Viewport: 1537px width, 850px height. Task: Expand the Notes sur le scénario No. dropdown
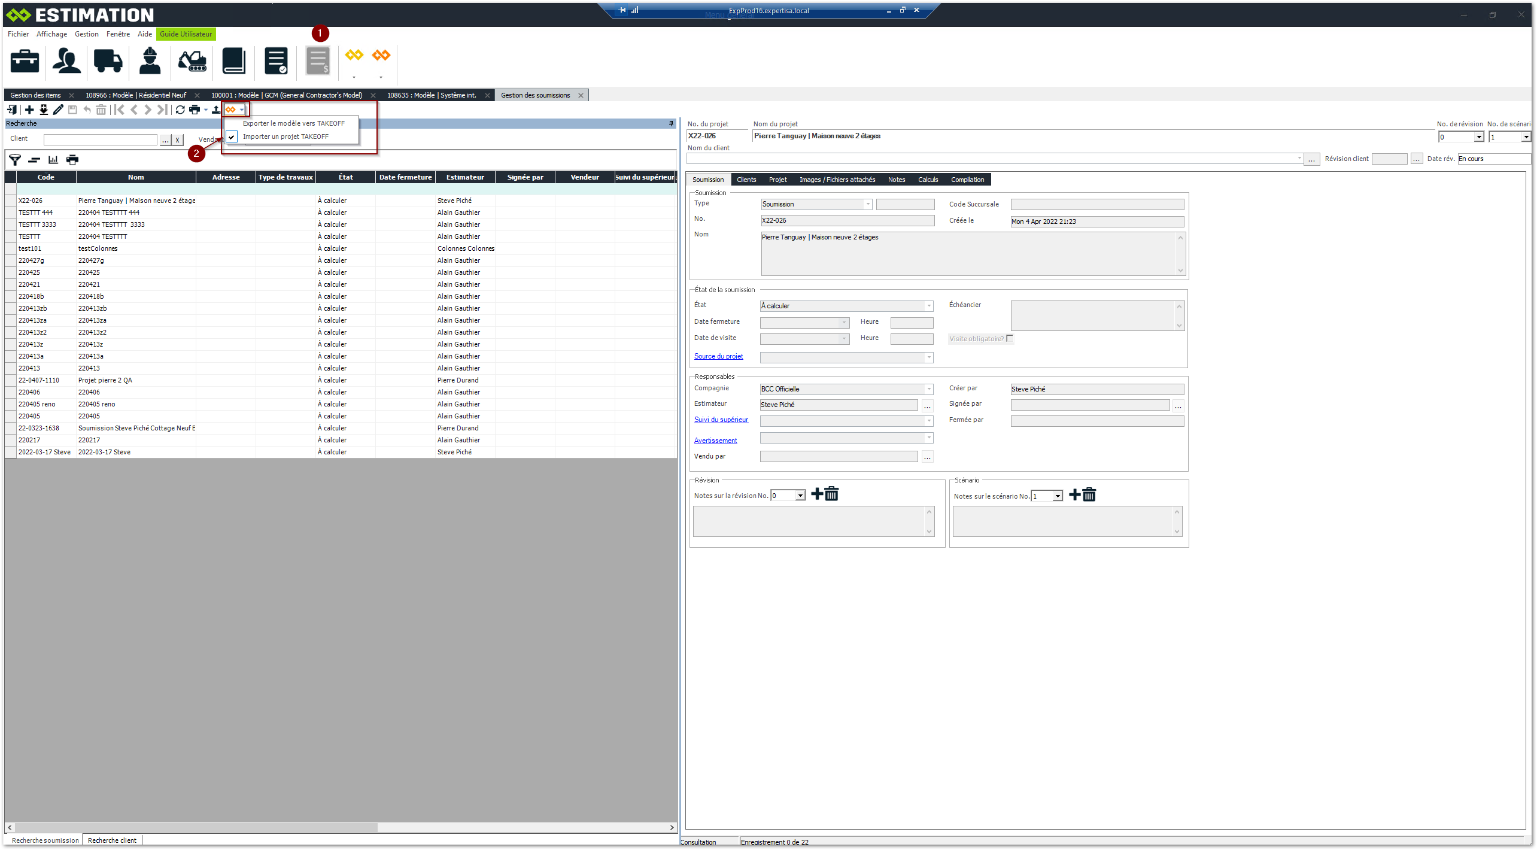(x=1058, y=496)
